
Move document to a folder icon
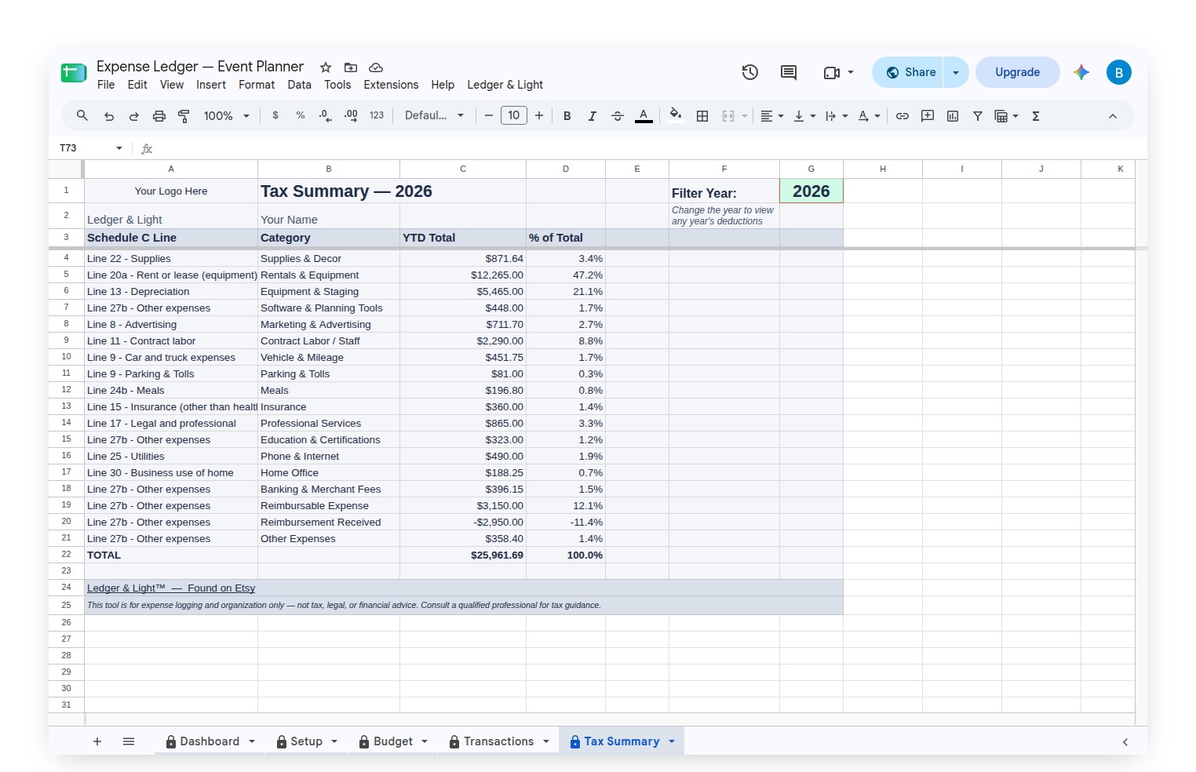click(x=351, y=67)
